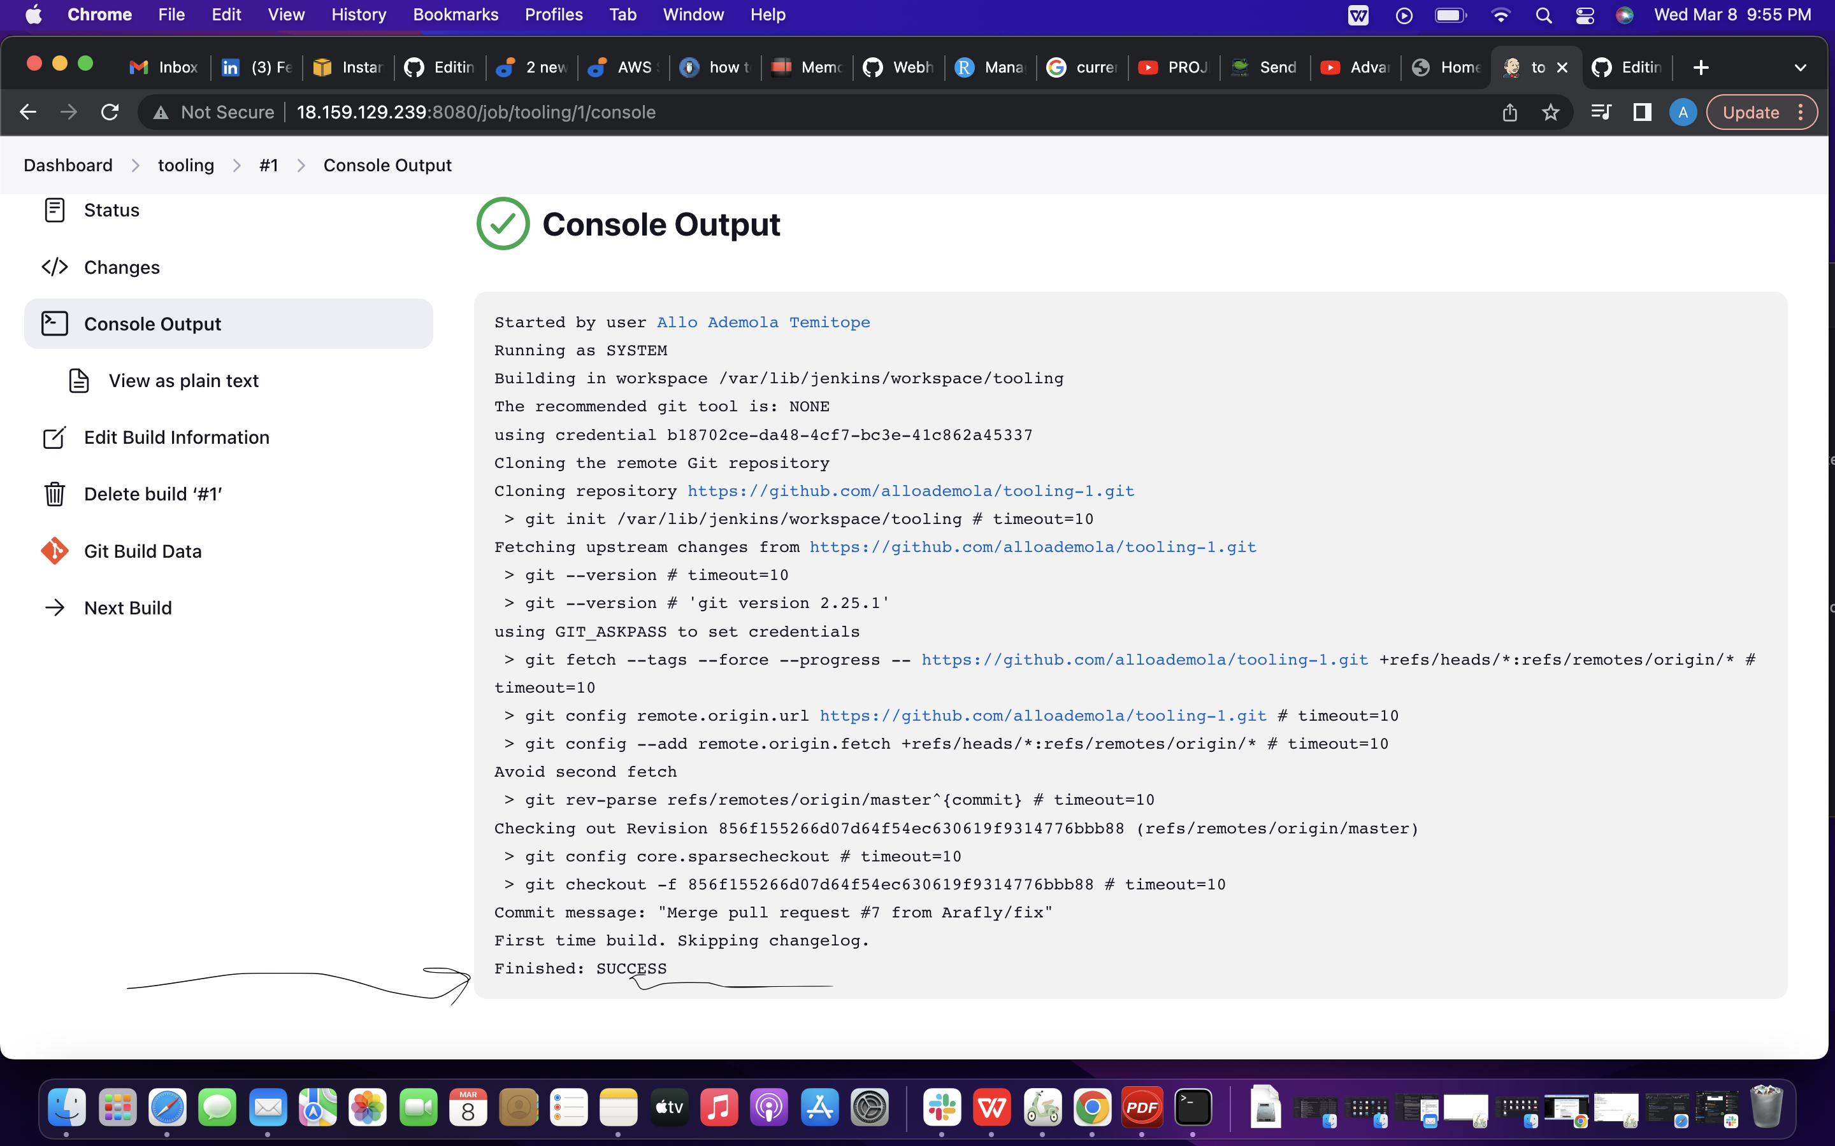Switch to the PROJ YouTube tab
This screenshot has width=1835, height=1146.
pyautogui.click(x=1174, y=67)
